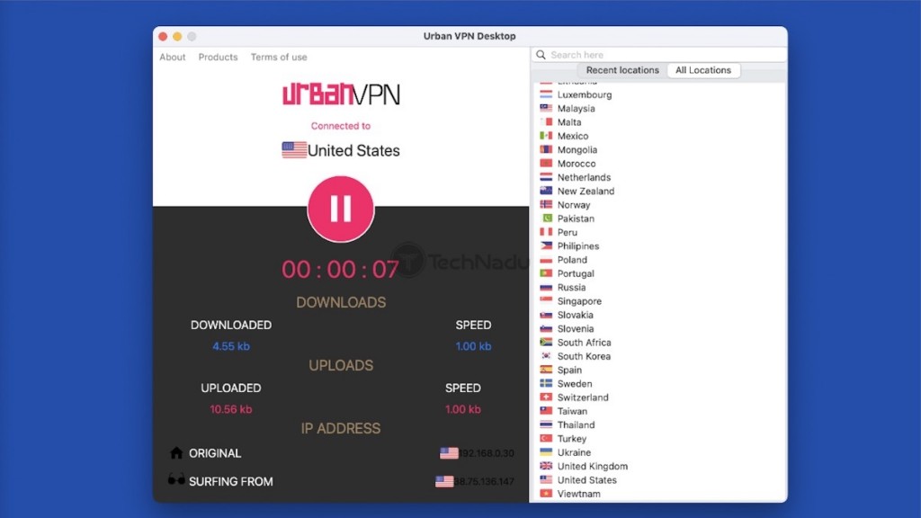The height and width of the screenshot is (518, 921).
Task: Click the Slovakia flag icon
Action: point(546,315)
